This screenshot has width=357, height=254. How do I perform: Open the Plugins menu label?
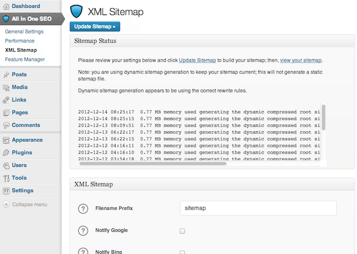pos(22,152)
